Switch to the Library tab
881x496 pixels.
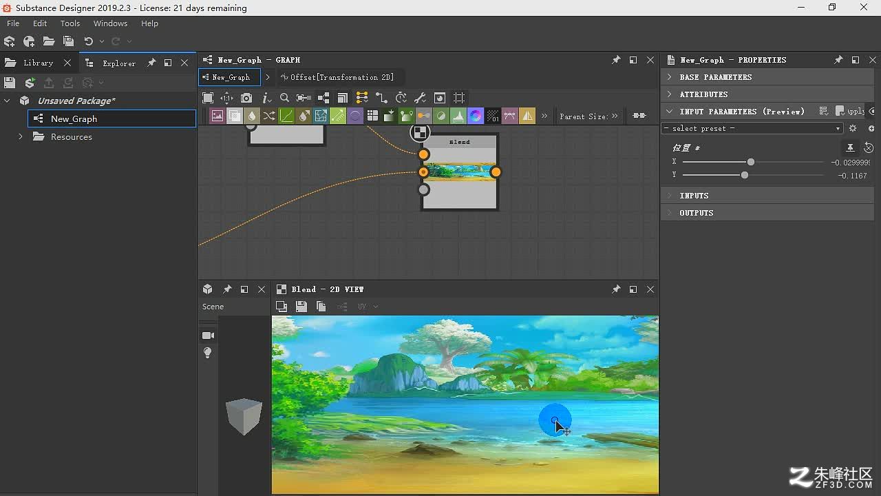pyautogui.click(x=38, y=63)
